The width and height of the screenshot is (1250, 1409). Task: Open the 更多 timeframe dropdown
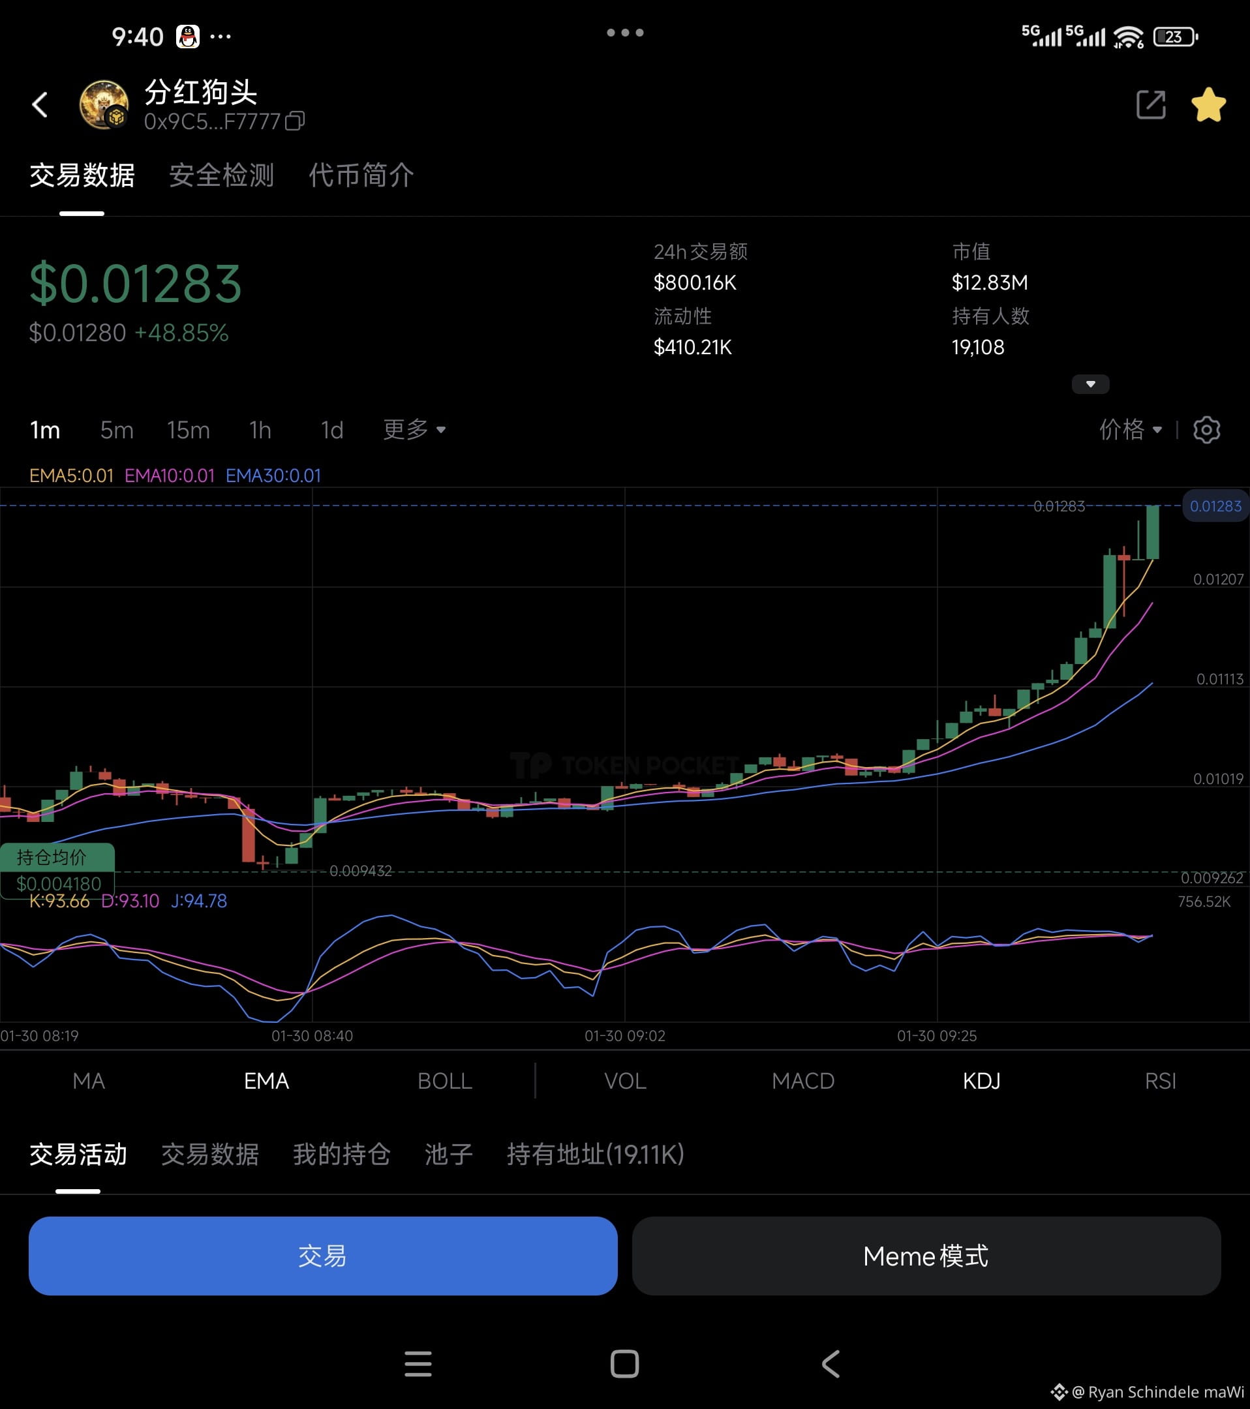pyautogui.click(x=414, y=430)
